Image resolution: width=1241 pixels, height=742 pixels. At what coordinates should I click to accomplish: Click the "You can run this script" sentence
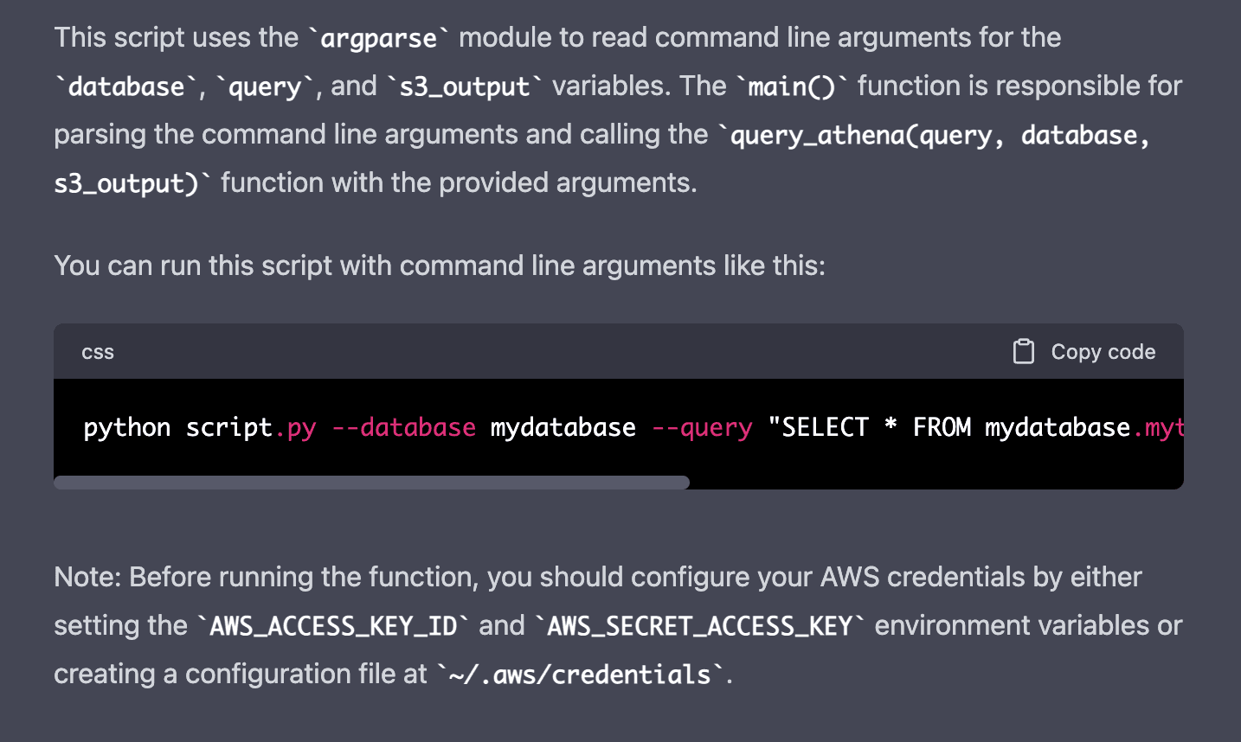(x=439, y=265)
